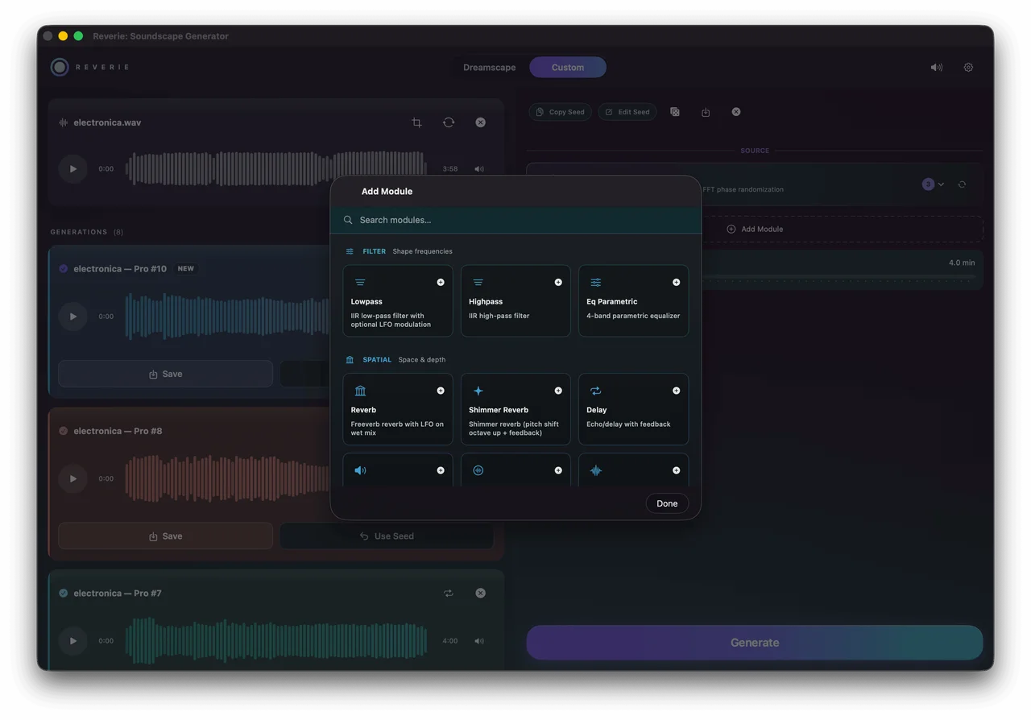Image resolution: width=1031 pixels, height=720 pixels.
Task: Click the Search modules field
Action: tap(515, 220)
